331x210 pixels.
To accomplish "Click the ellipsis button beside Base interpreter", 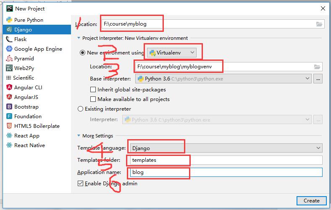I will pos(318,79).
